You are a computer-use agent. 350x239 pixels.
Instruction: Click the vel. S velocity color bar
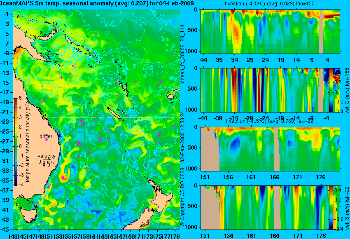point(331,208)
